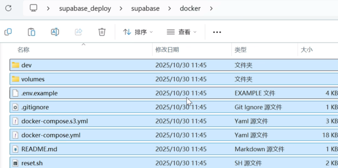Click Yaml 源文件 type of docker-compose.s3.yml

coord(251,121)
